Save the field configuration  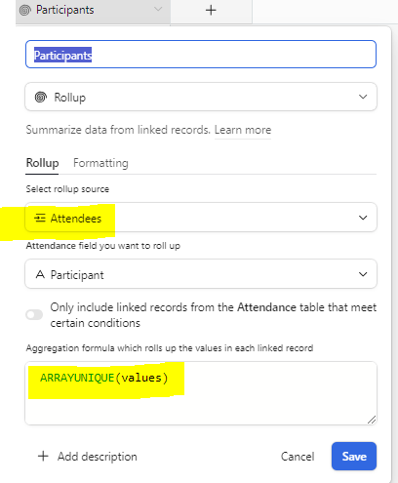tap(354, 456)
